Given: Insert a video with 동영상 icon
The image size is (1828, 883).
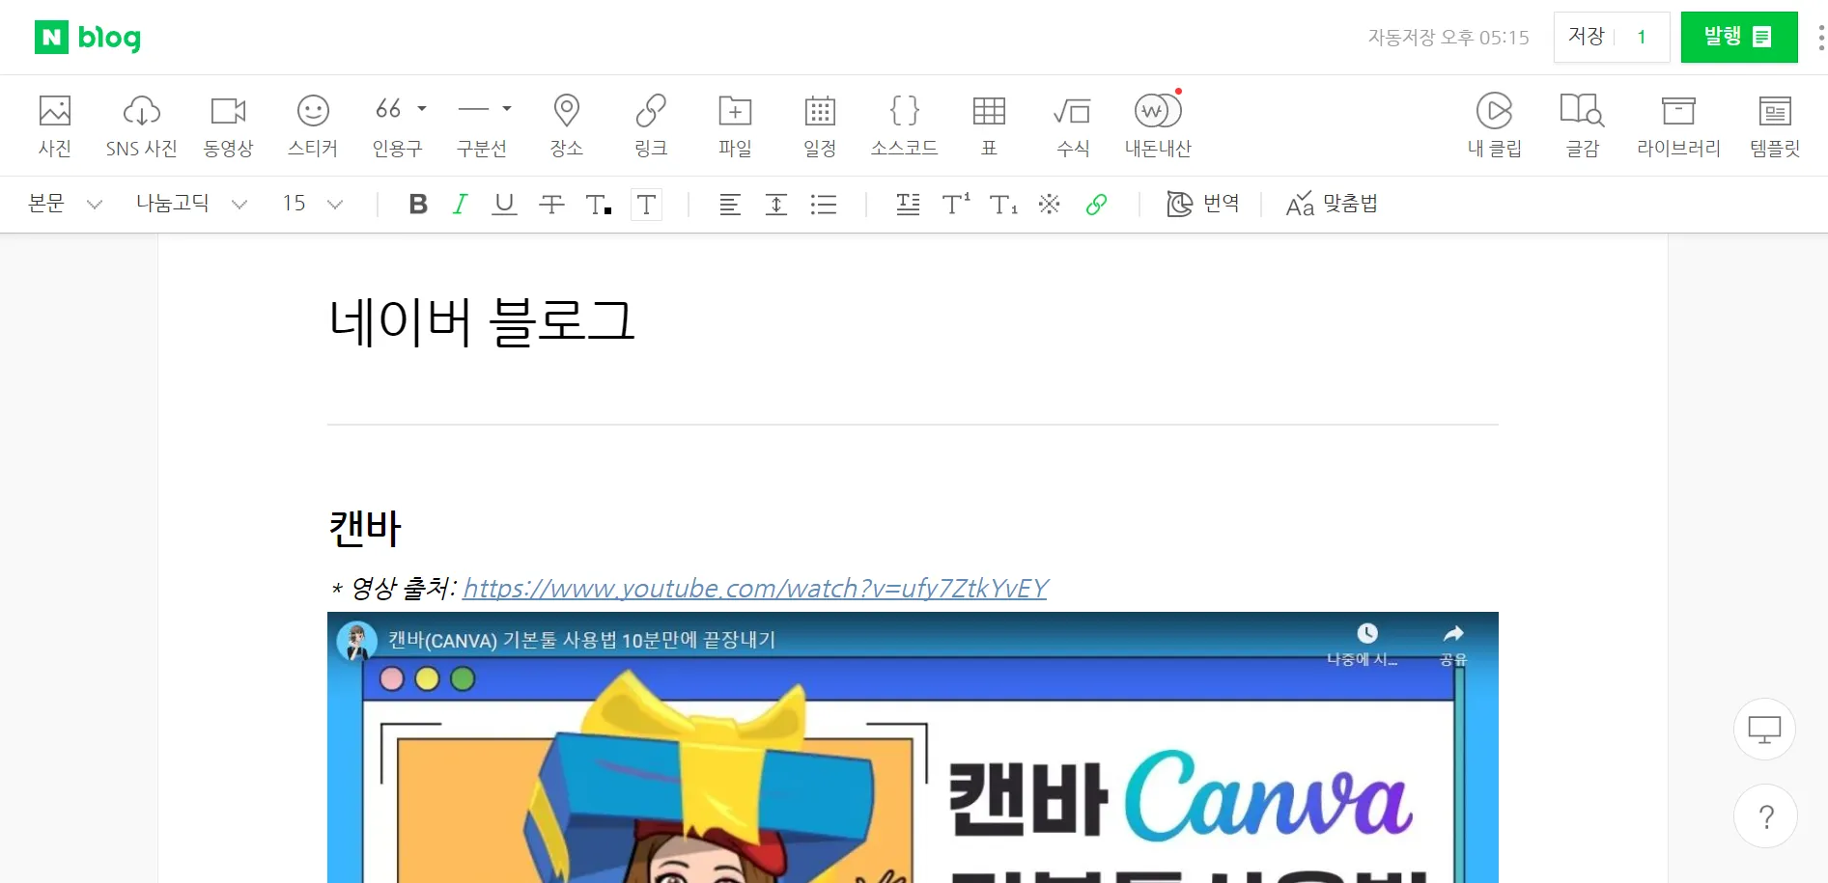Looking at the screenshot, I should [228, 125].
